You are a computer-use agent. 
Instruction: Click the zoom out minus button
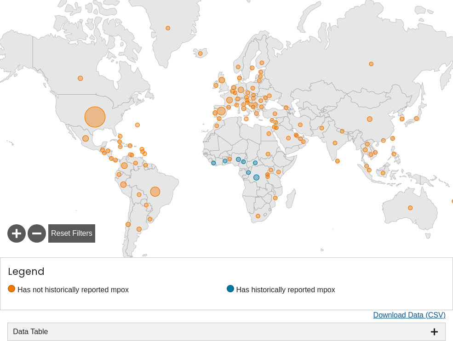point(37,233)
